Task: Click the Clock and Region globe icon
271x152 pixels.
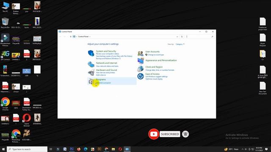Action: point(141,68)
